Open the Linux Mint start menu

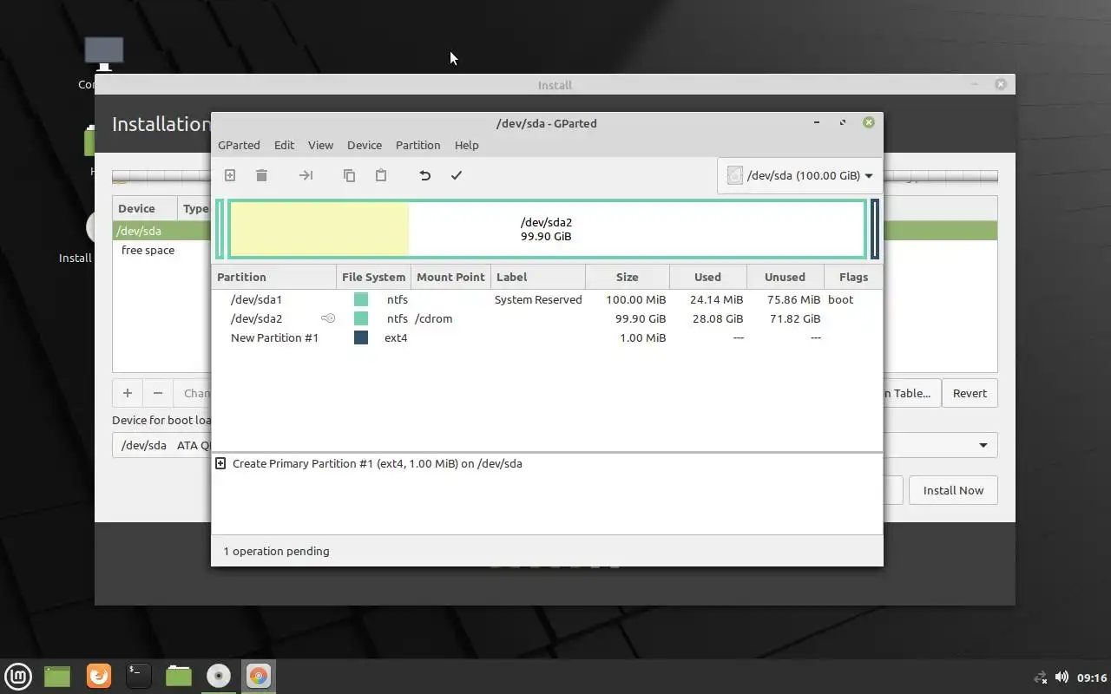click(x=18, y=676)
